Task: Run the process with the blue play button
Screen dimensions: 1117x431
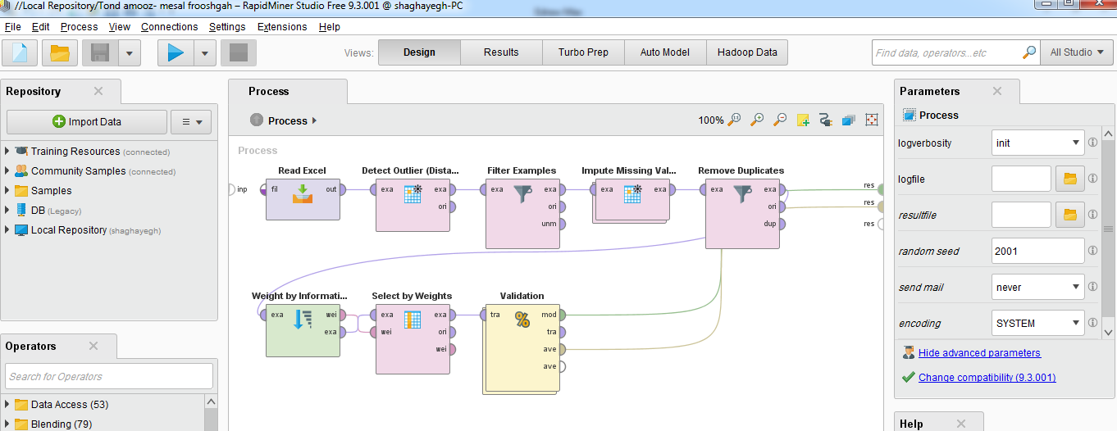Action: click(x=175, y=52)
